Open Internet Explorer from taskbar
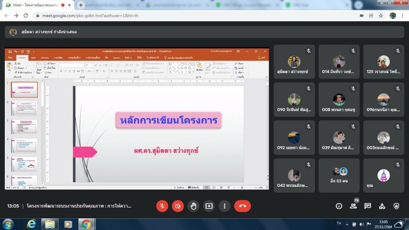The height and width of the screenshot is (230, 409). [31, 224]
